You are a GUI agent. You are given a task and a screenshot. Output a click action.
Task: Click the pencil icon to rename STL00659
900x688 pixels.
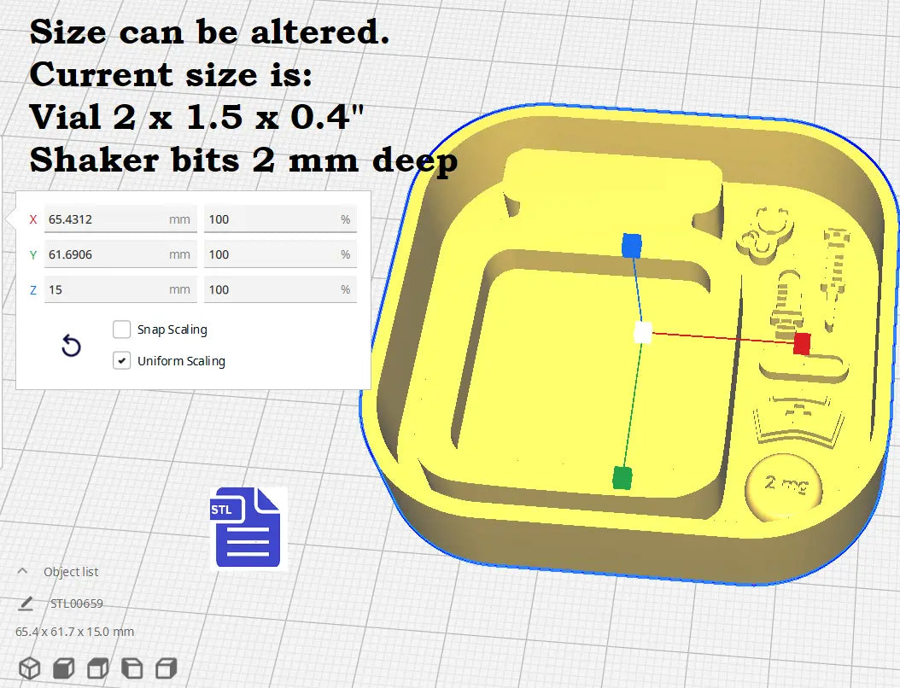(x=26, y=603)
